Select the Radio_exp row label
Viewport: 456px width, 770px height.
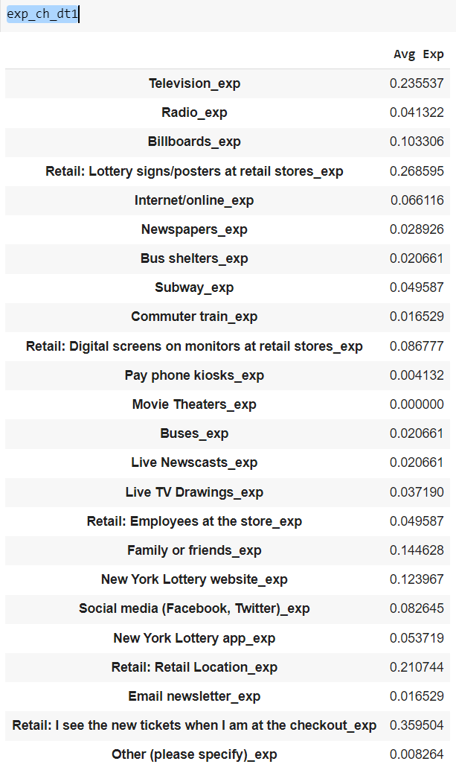tap(195, 112)
